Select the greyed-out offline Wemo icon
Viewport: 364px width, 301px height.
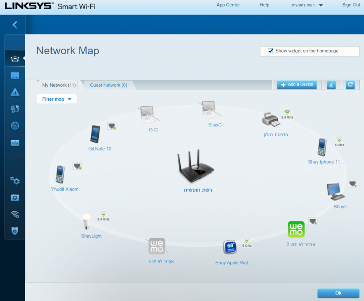point(157,246)
